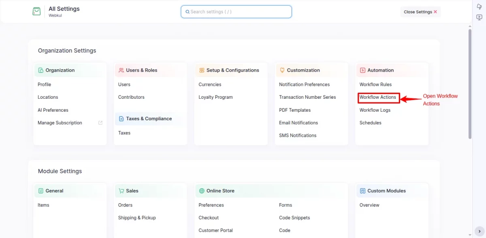Screen dimensions: 486x238
Task: Open Loyalty Program settings
Action: click(x=215, y=97)
